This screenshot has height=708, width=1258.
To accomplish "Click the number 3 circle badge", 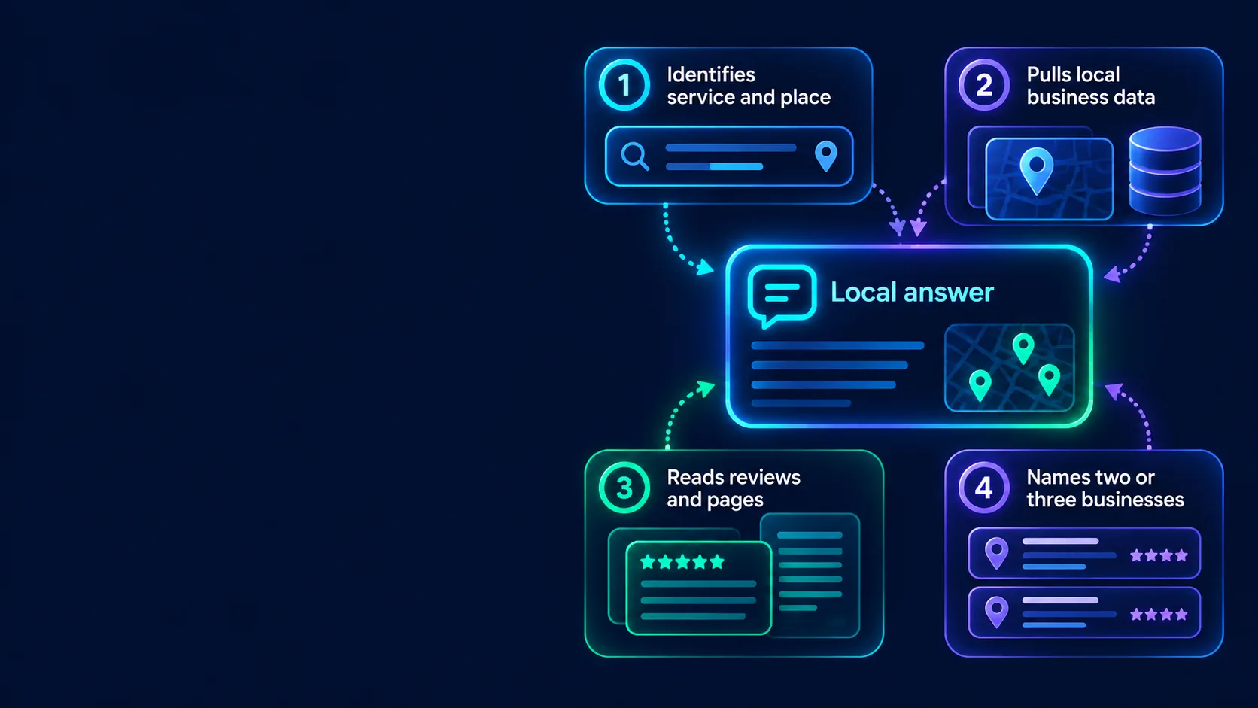I will (x=624, y=488).
